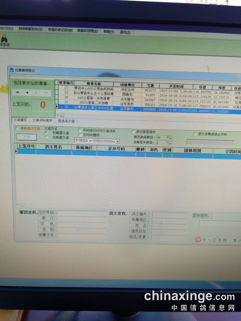Open 查看历史记录 menu

pos(60,30)
